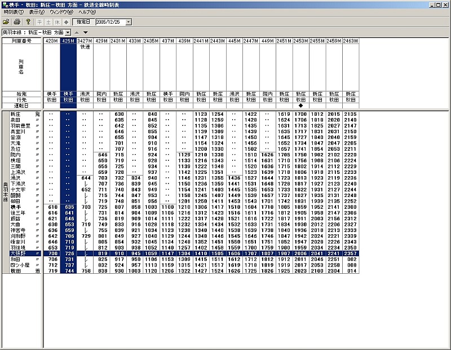Select the 3427M train column header
Image resolution: width=451 pixels, height=350 pixels.
tap(85, 41)
